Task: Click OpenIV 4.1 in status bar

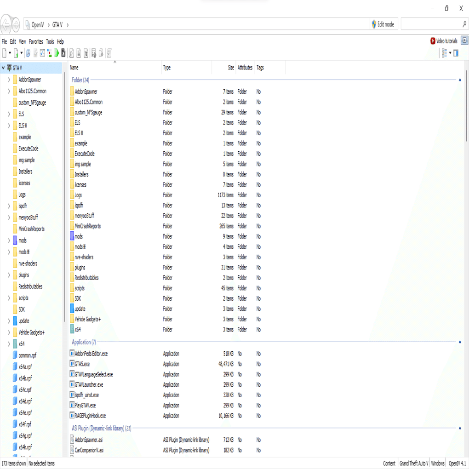Action: pos(457,463)
